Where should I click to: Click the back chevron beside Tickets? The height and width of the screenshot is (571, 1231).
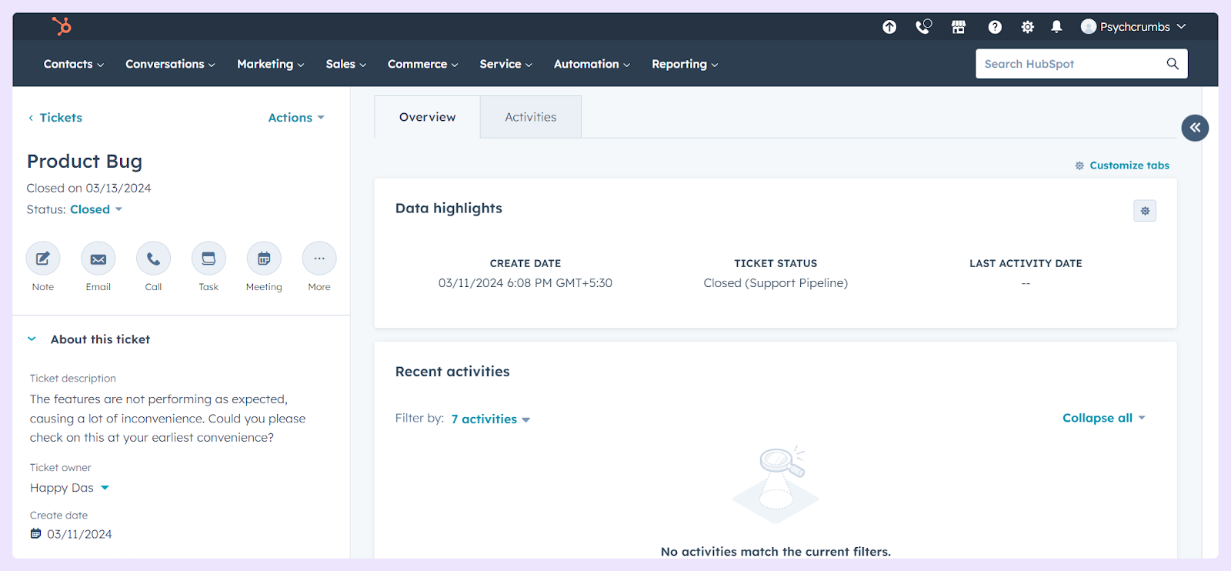pyautogui.click(x=31, y=118)
